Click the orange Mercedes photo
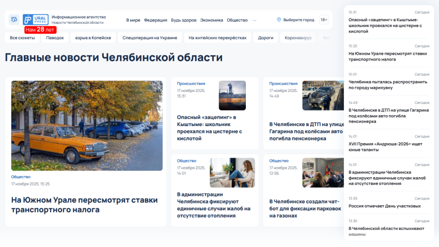The width and height of the screenshot is (439, 247). [87, 126]
